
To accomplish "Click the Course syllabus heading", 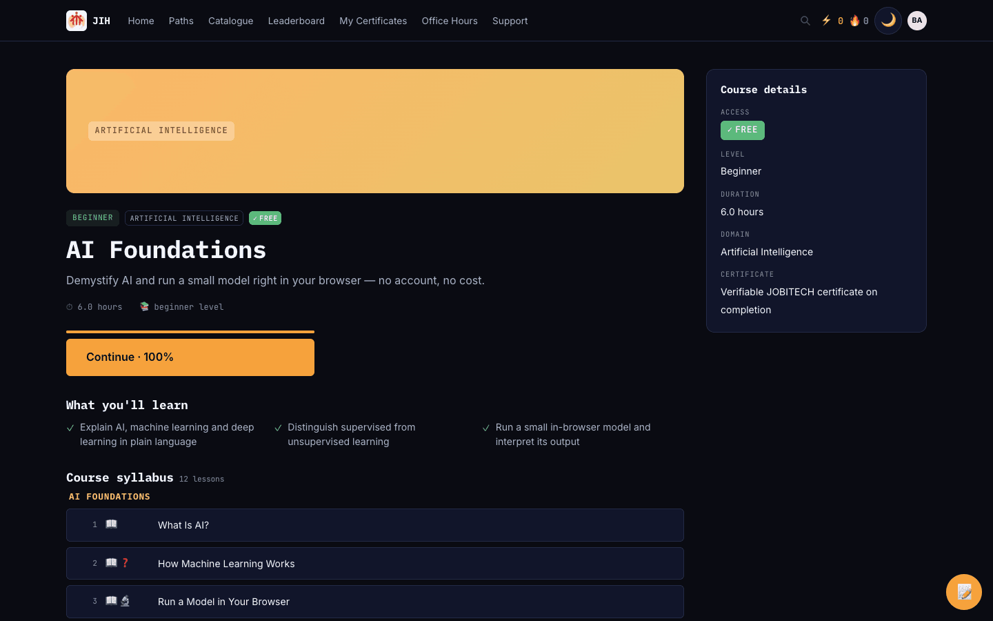I will point(120,477).
